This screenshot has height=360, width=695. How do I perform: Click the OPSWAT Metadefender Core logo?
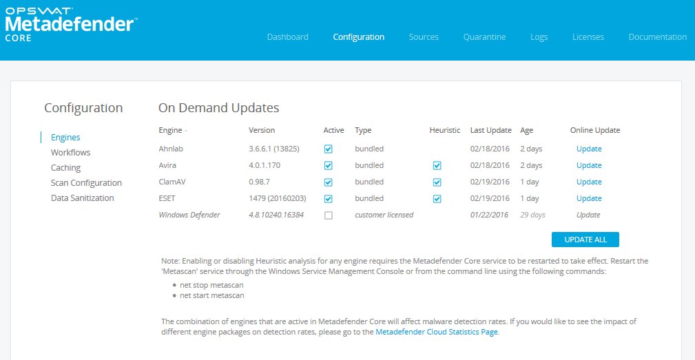(71, 25)
